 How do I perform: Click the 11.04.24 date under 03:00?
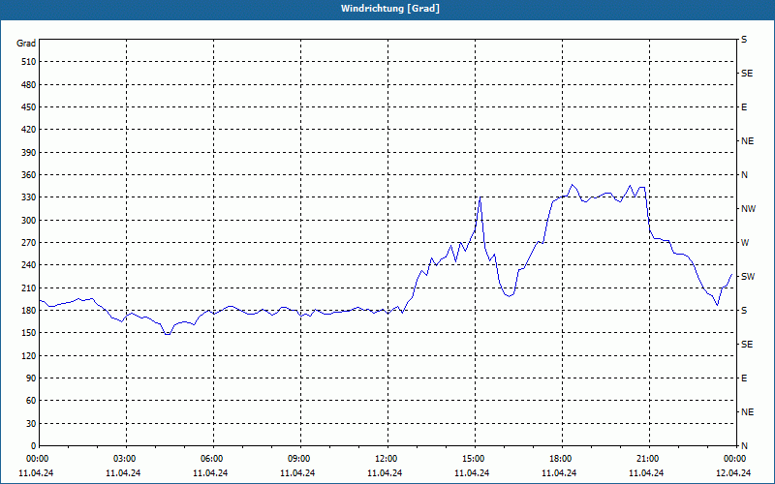tap(123, 473)
